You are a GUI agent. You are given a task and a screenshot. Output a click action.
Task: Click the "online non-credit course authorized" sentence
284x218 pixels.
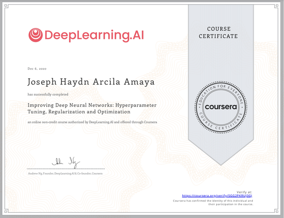(x=92, y=122)
